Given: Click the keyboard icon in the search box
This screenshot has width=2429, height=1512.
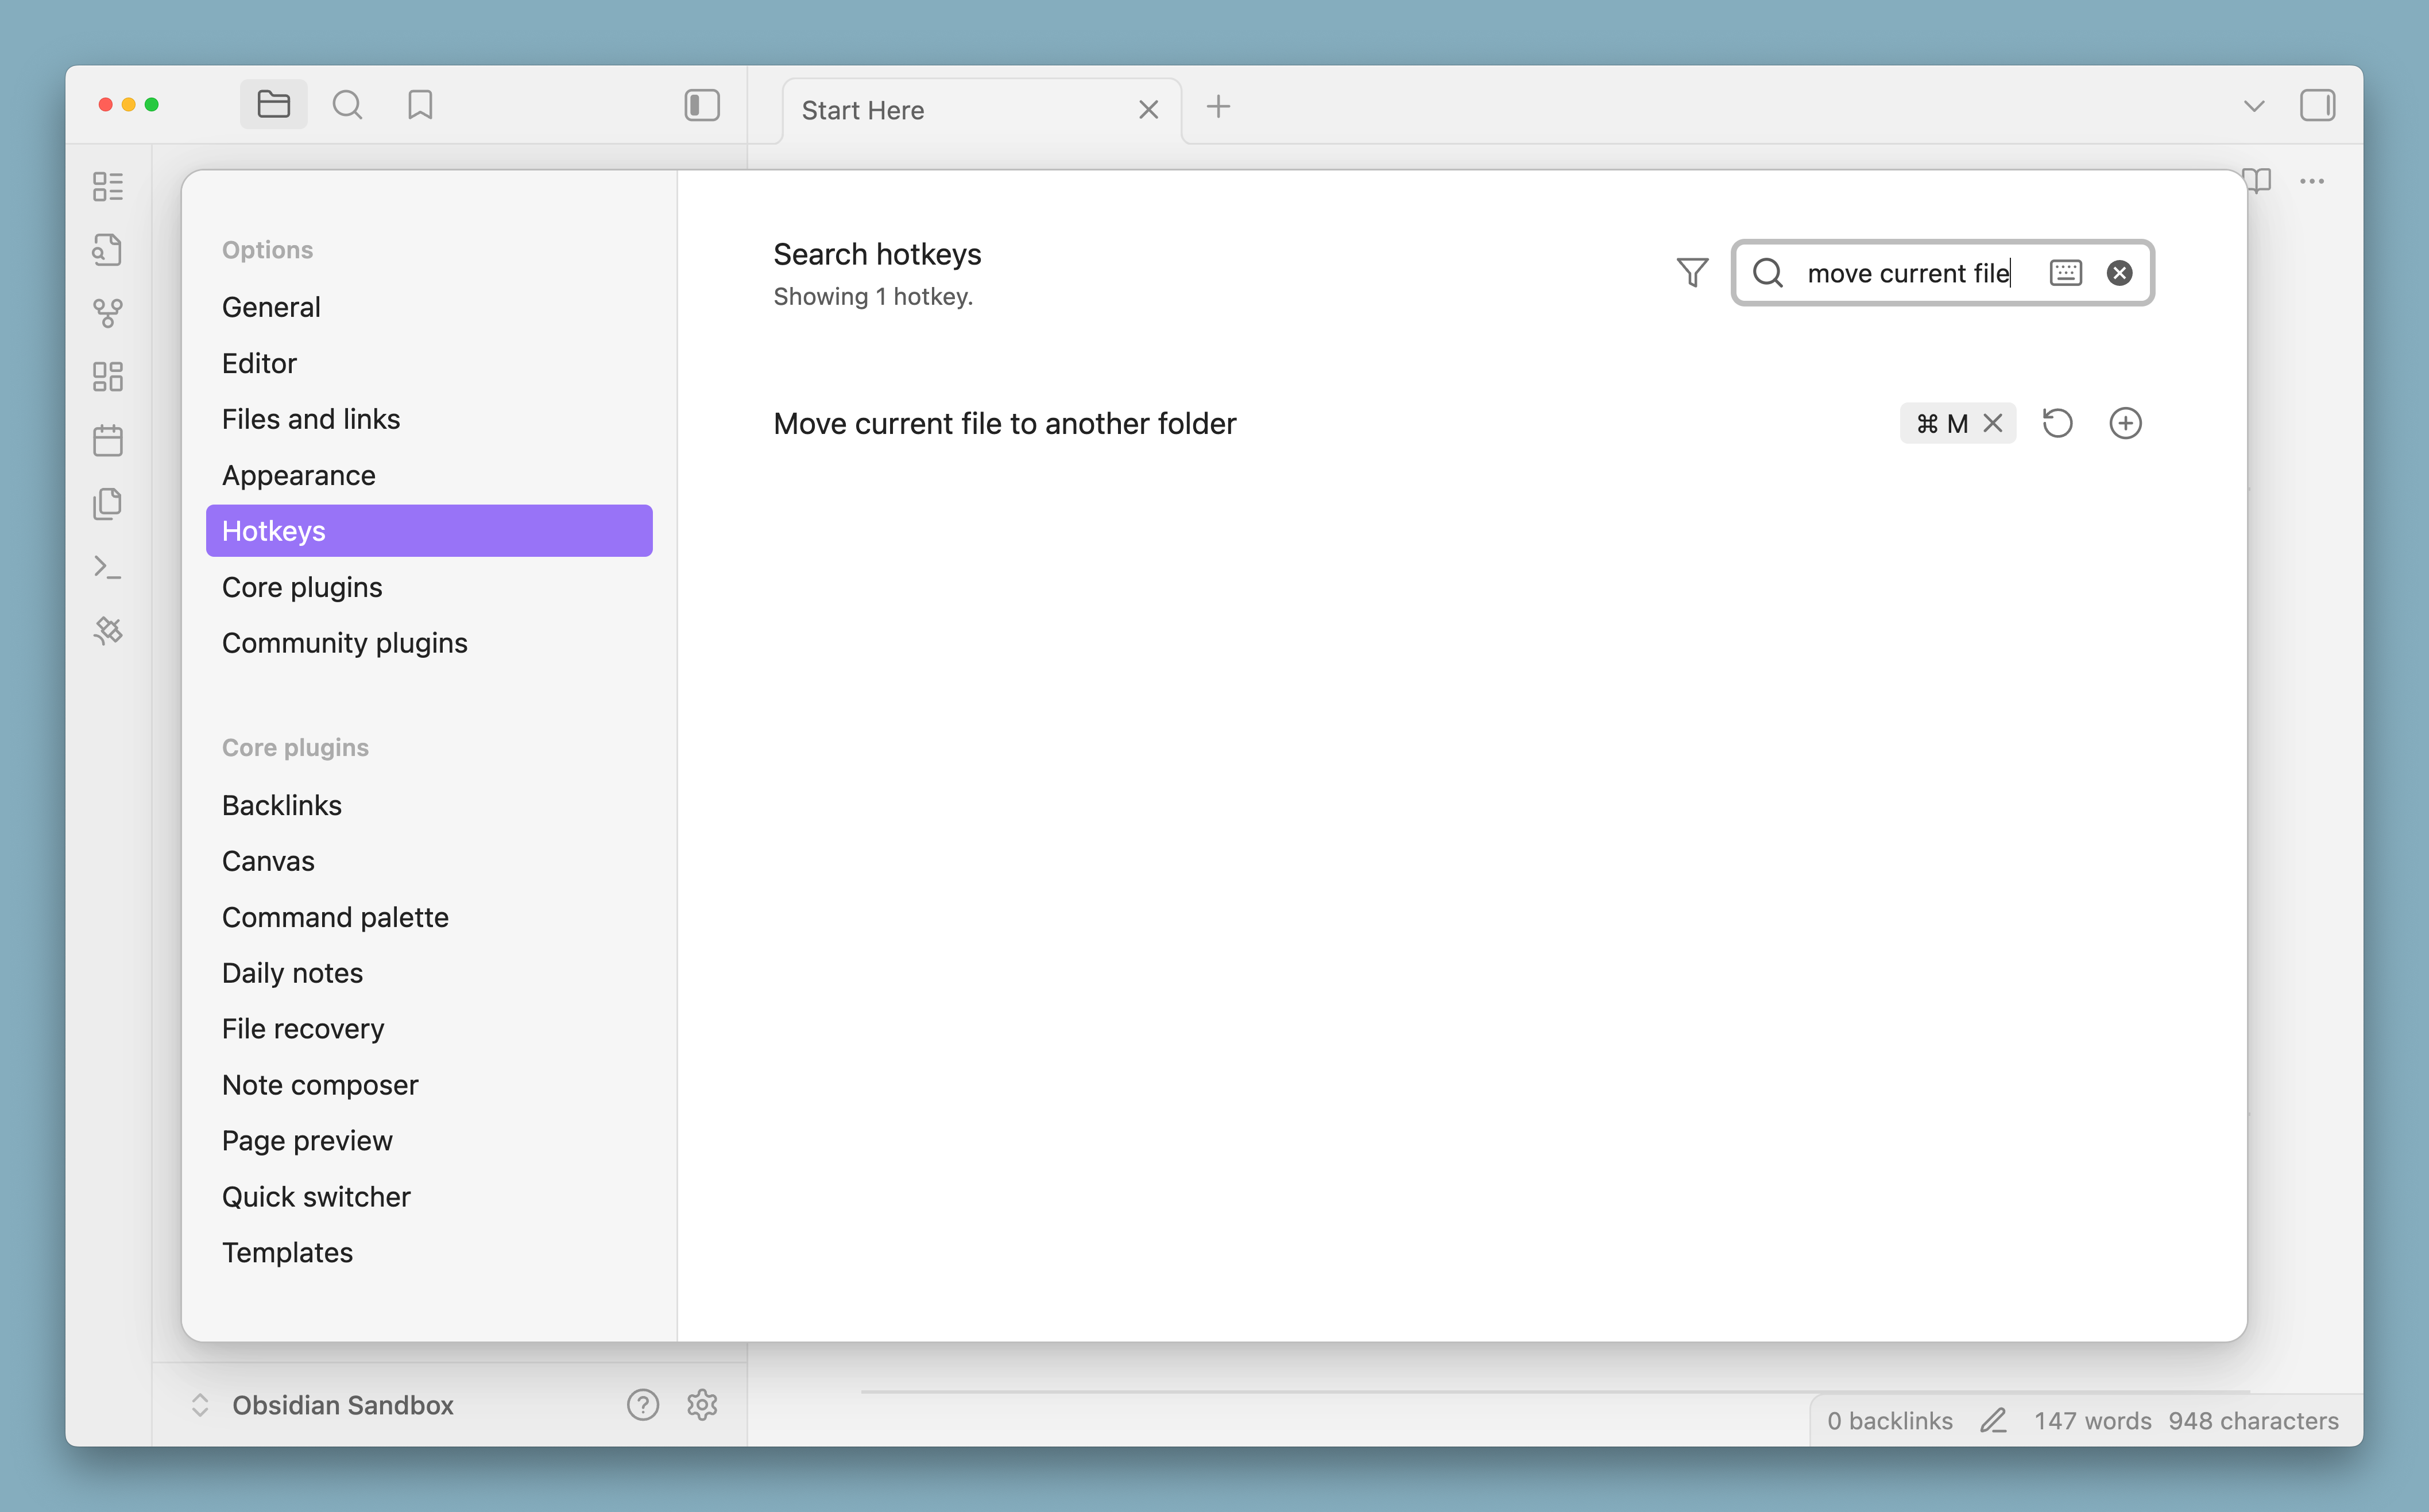Looking at the screenshot, I should pyautogui.click(x=2065, y=273).
